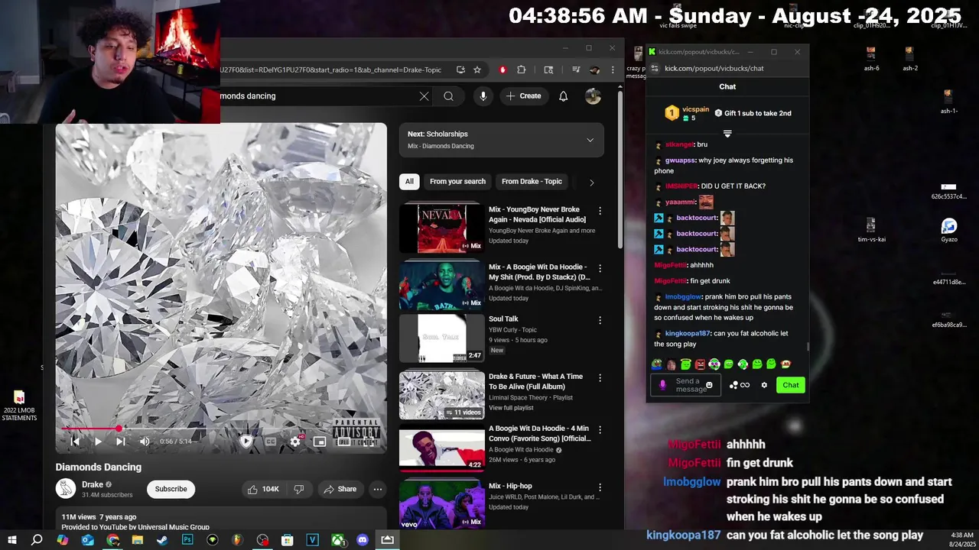Click the YouTube search magnifier button
Screen dimensions: 979x550
(x=449, y=96)
